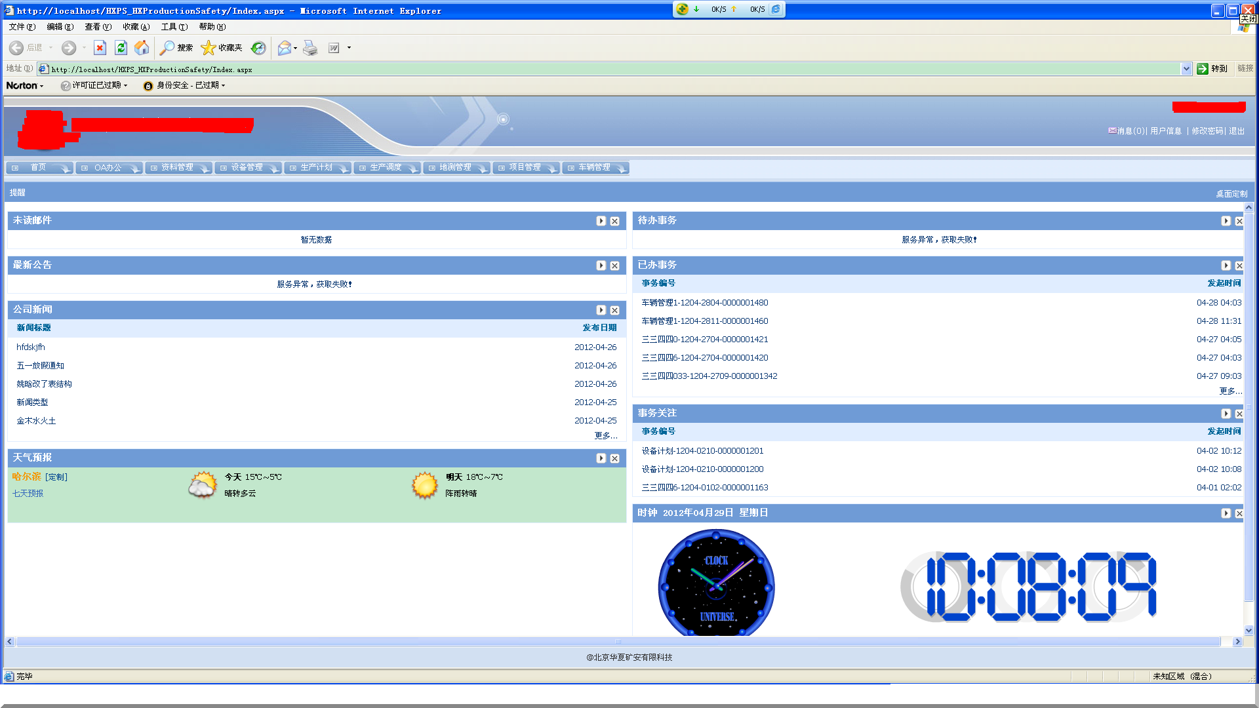Click the Mail toolbar icon
Screen dimensions: 1259x708
click(x=284, y=48)
